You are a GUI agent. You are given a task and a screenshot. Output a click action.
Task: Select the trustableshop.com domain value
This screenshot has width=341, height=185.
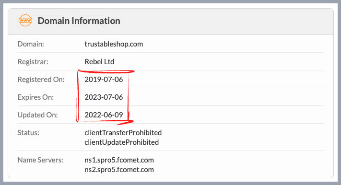click(114, 44)
